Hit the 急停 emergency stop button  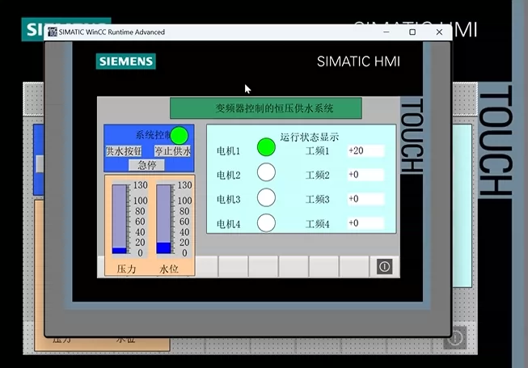click(147, 165)
